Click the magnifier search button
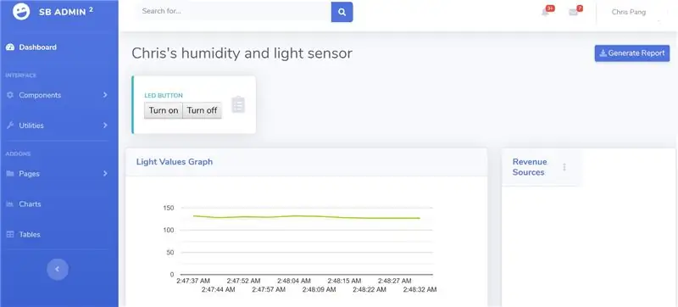The width and height of the screenshot is (678, 307). tap(342, 12)
